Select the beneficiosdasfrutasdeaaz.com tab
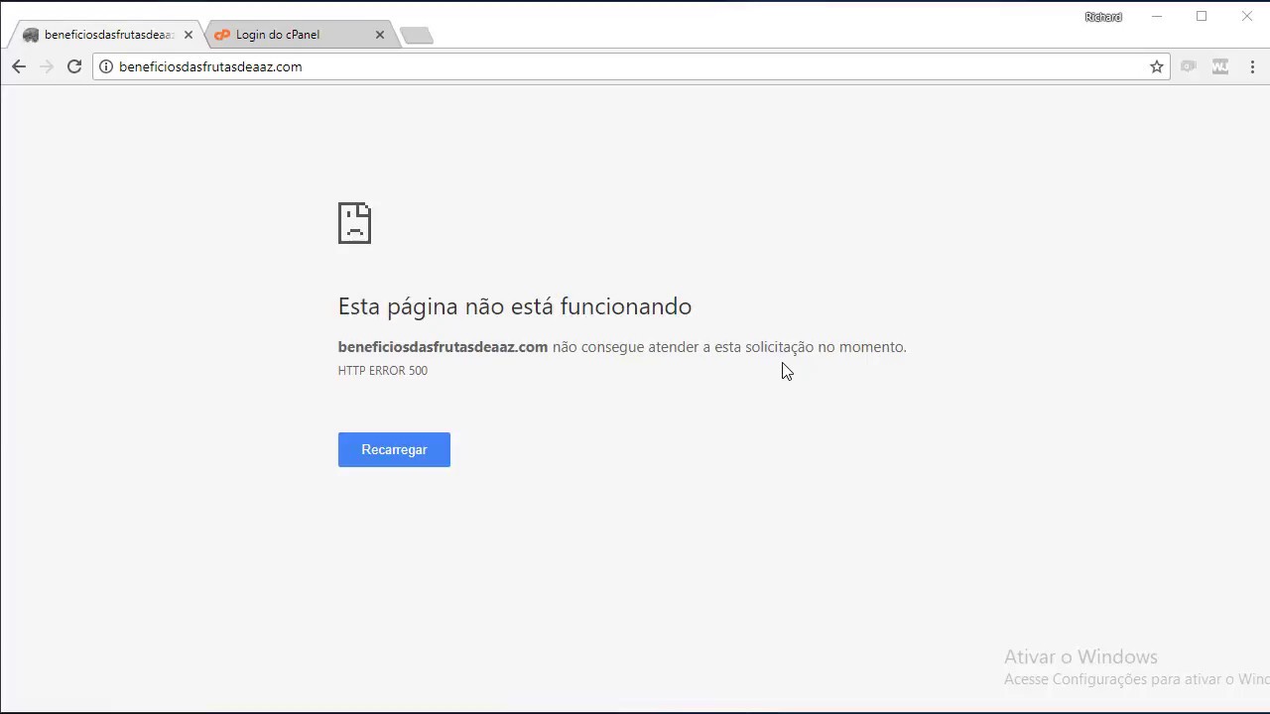The width and height of the screenshot is (1270, 714). click(x=107, y=35)
